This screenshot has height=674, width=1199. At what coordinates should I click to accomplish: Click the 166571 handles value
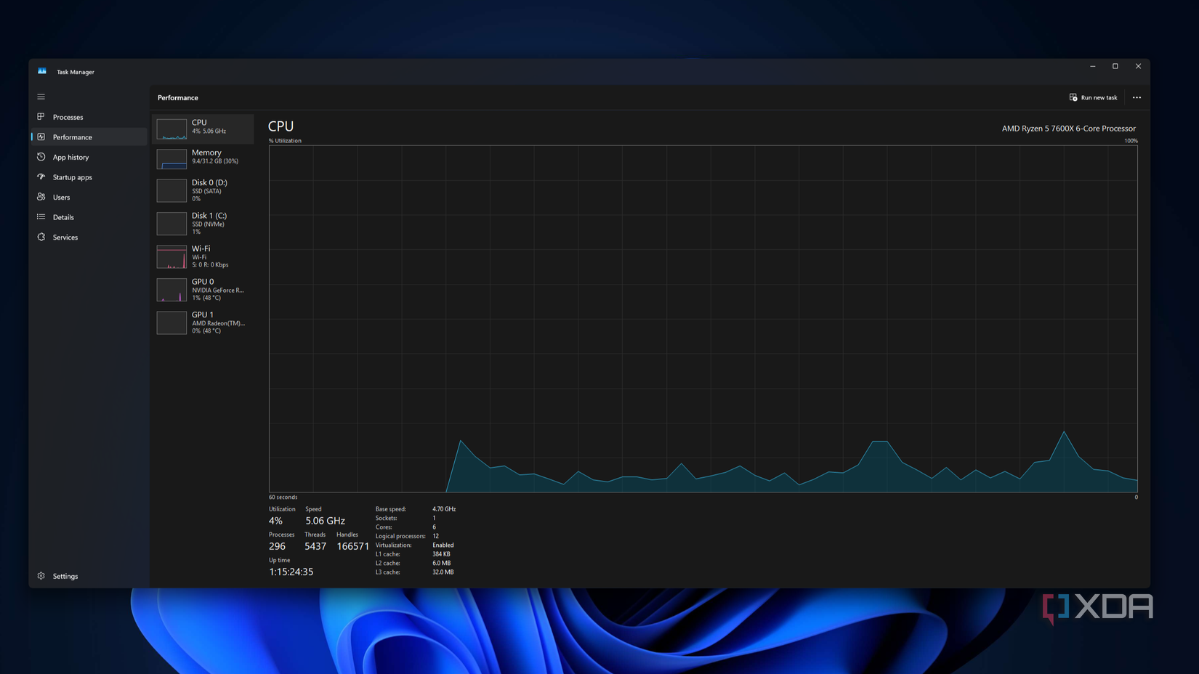352,546
